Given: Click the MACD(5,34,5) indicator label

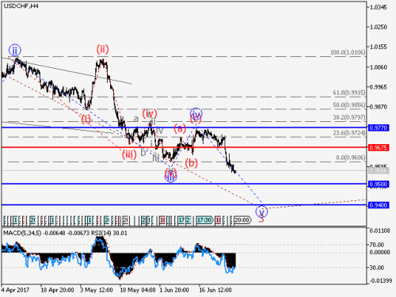Looking at the screenshot, I should pyautogui.click(x=22, y=233).
